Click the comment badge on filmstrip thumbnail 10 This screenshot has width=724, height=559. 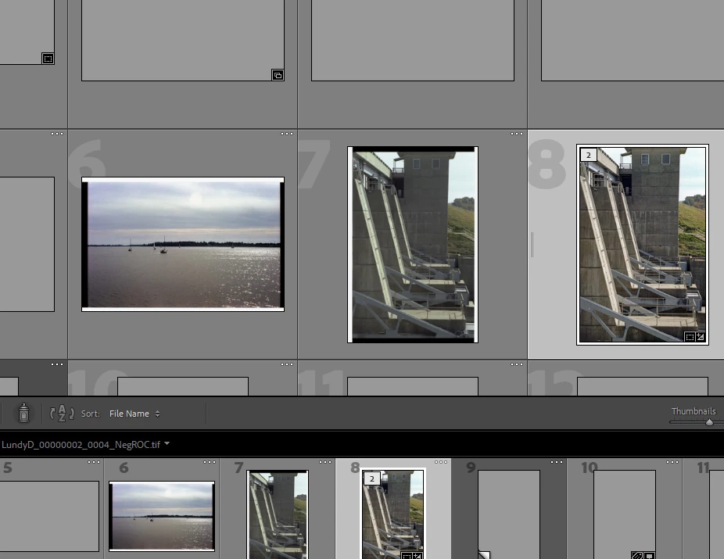(649, 556)
